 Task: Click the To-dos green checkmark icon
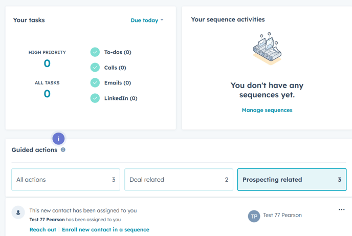tap(95, 52)
